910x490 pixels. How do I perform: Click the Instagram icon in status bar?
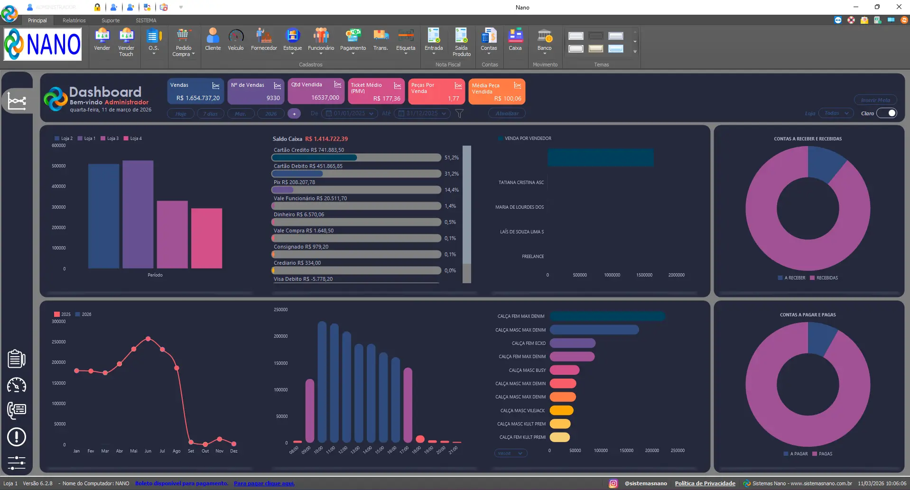coord(613,483)
